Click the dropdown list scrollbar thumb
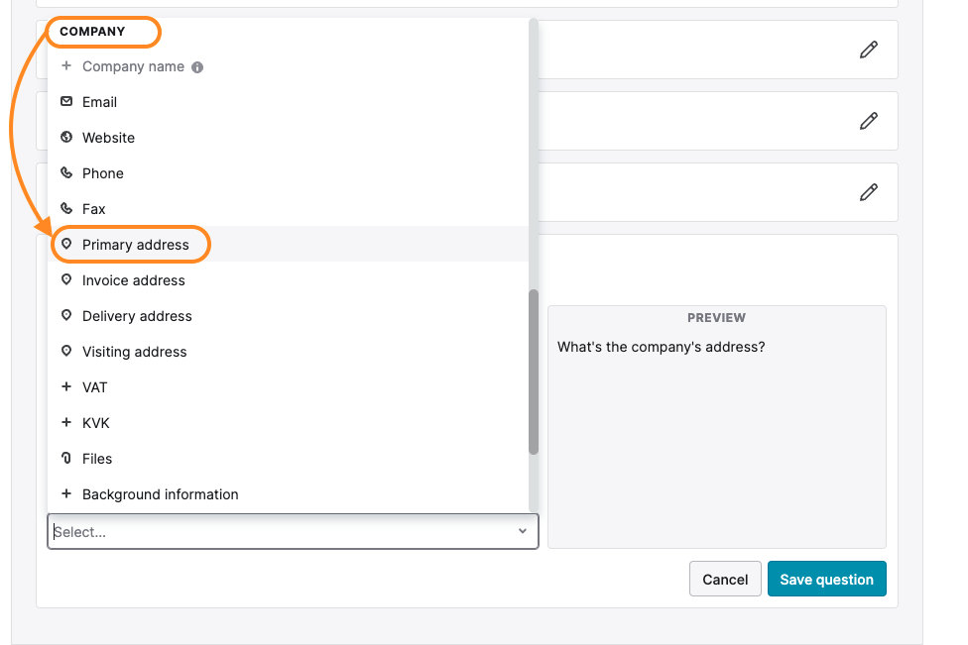 [534, 372]
